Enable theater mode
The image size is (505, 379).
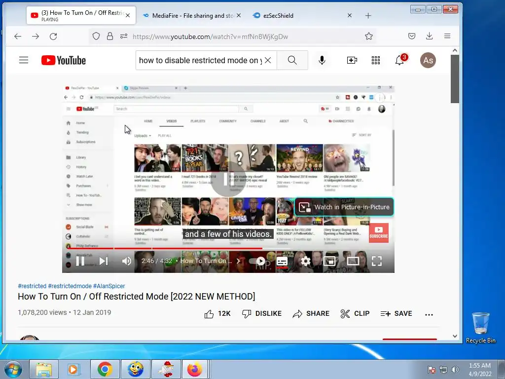[353, 261]
